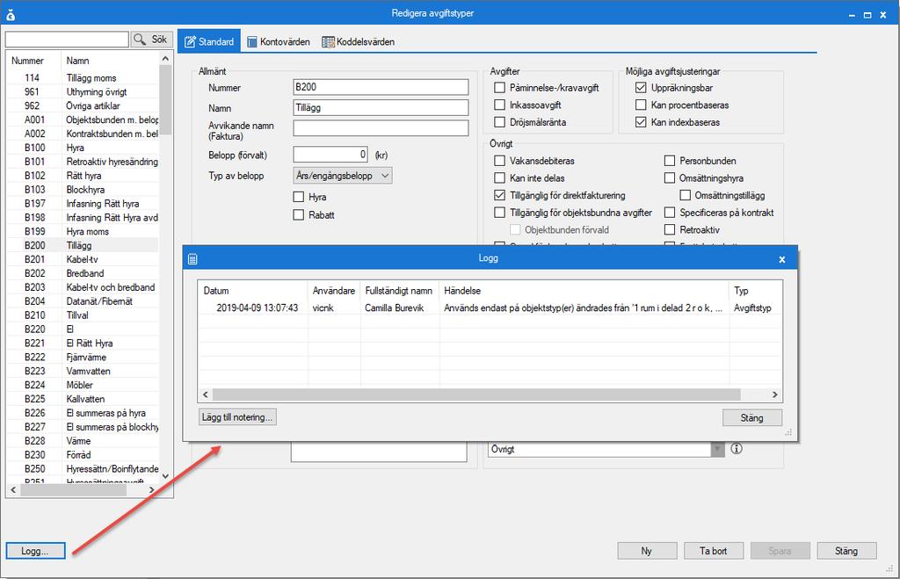Close the Logg dialog with X

pos(781,259)
